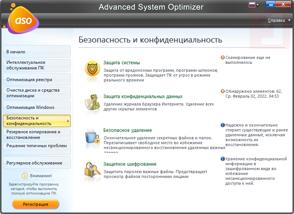Click info text 'Хранение конфиденциальной информации'

256,171
